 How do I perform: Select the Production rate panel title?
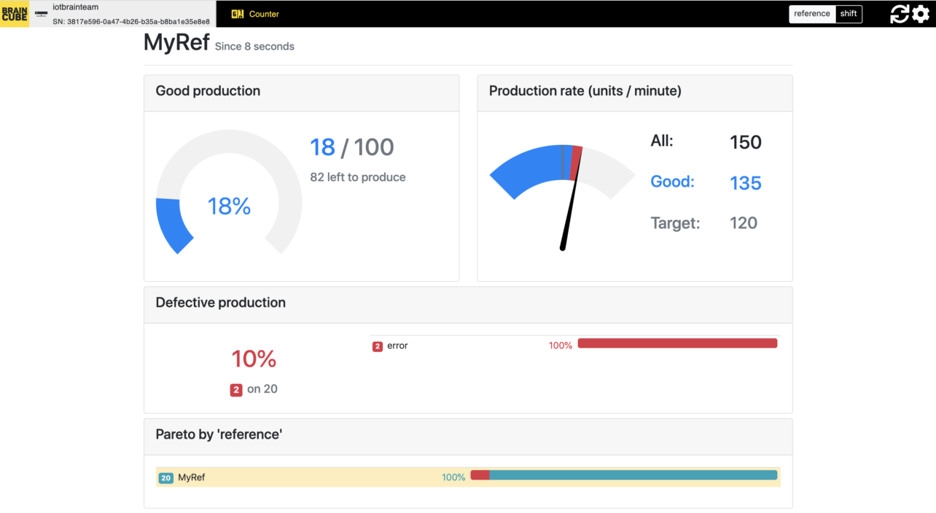[585, 90]
